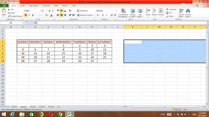Switch to Sheet1 worksheet tab
Screen dimensions: 209x117
[14, 107]
